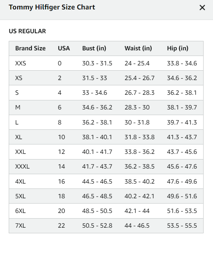This screenshot has width=213, height=256.
Task: Click the Bust (in) column header
Action: [94, 48]
